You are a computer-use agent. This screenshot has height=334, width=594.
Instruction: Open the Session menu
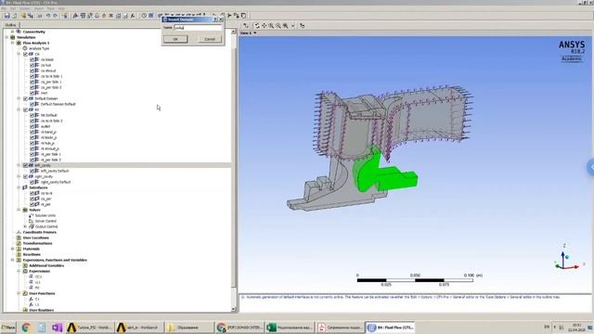(x=25, y=8)
